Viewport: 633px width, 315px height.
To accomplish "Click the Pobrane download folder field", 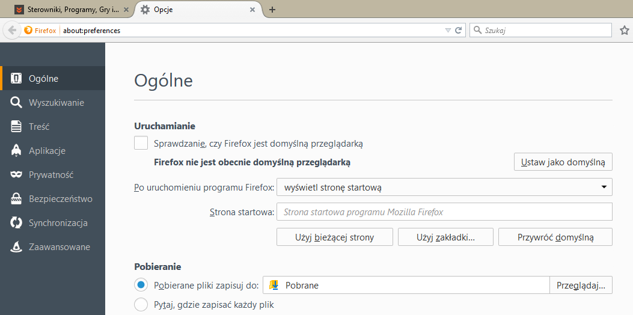I will [x=406, y=285].
